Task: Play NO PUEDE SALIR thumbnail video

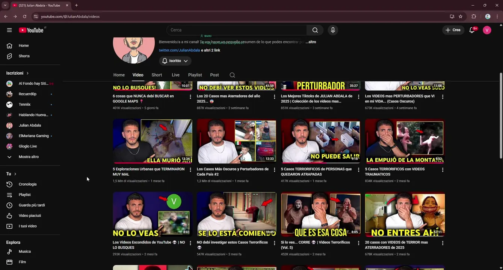Action: tap(320, 141)
